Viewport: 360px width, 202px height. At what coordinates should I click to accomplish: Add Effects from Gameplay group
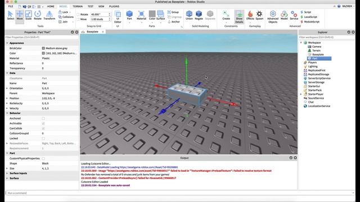pyautogui.click(x=250, y=15)
